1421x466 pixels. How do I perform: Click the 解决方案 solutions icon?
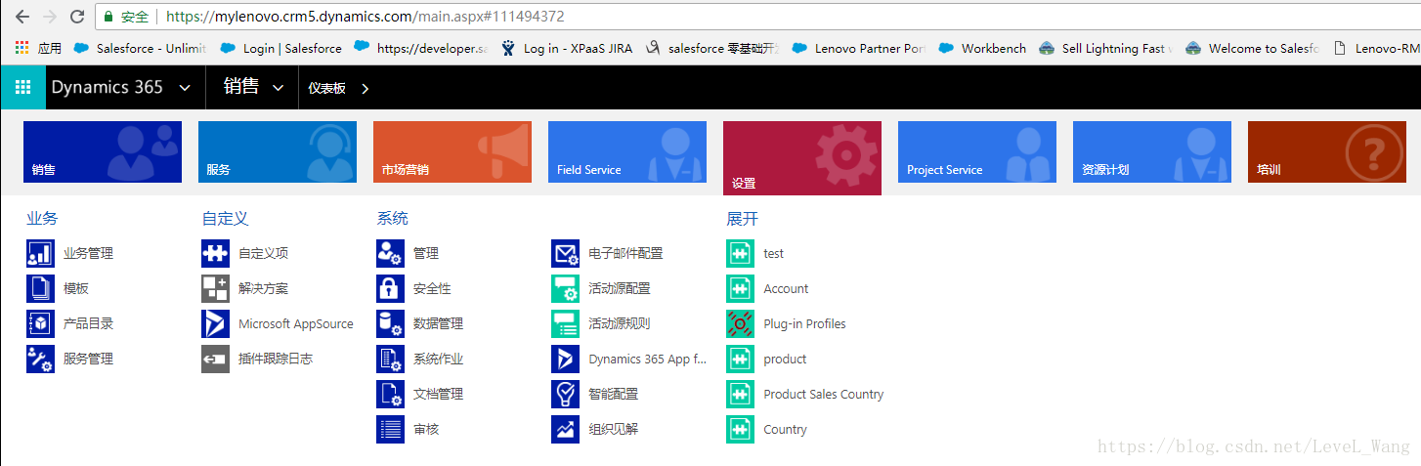pyautogui.click(x=215, y=288)
